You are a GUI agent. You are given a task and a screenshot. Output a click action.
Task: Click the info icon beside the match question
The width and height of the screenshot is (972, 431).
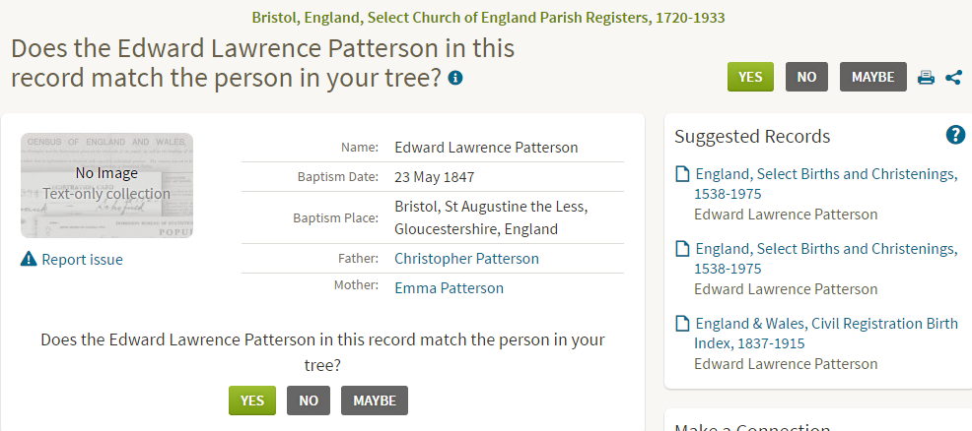(x=455, y=78)
